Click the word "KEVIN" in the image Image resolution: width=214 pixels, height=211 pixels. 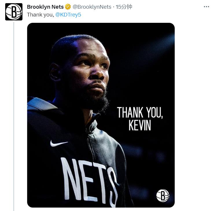140,125
